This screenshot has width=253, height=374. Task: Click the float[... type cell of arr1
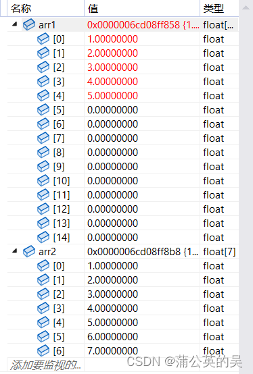pyautogui.click(x=218, y=25)
